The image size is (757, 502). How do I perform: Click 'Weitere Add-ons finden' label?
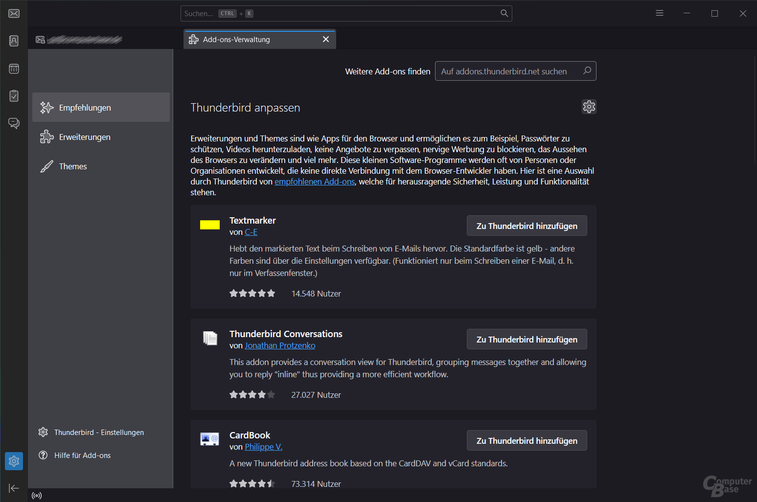click(x=388, y=71)
